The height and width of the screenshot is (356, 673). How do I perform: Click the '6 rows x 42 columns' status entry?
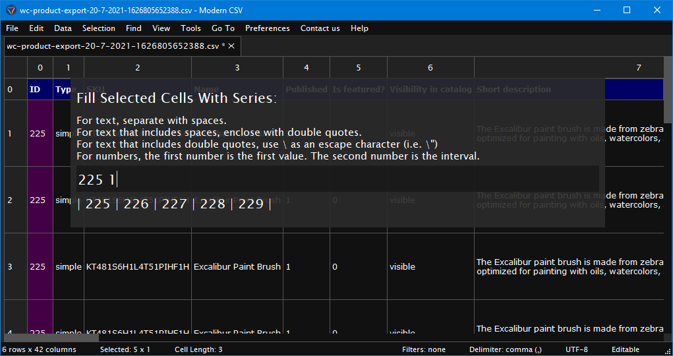click(x=39, y=349)
